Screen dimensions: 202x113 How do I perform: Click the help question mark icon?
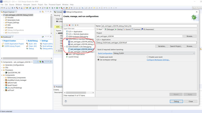pyautogui.click(x=66, y=101)
